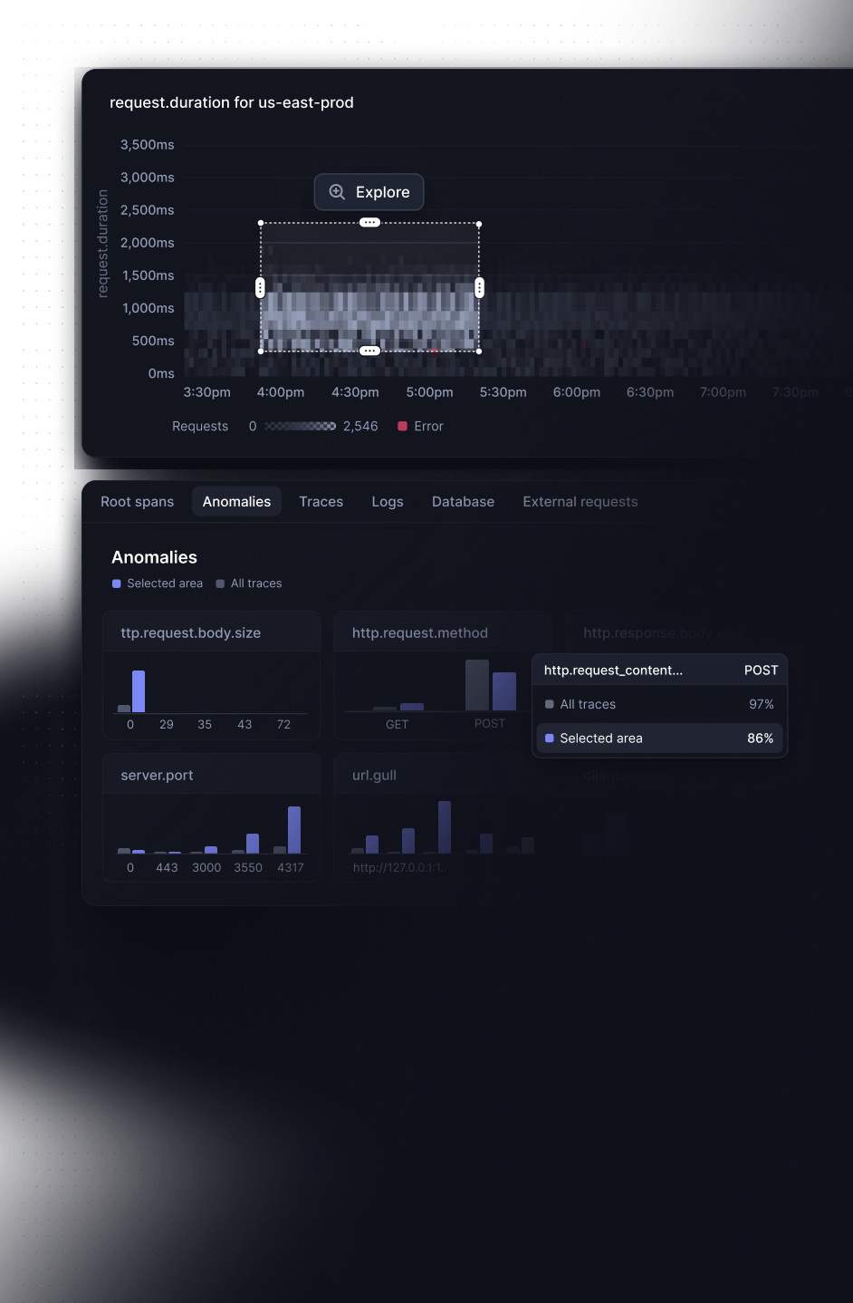The height and width of the screenshot is (1303, 853).
Task: Go to External requests tab
Action: (x=580, y=502)
